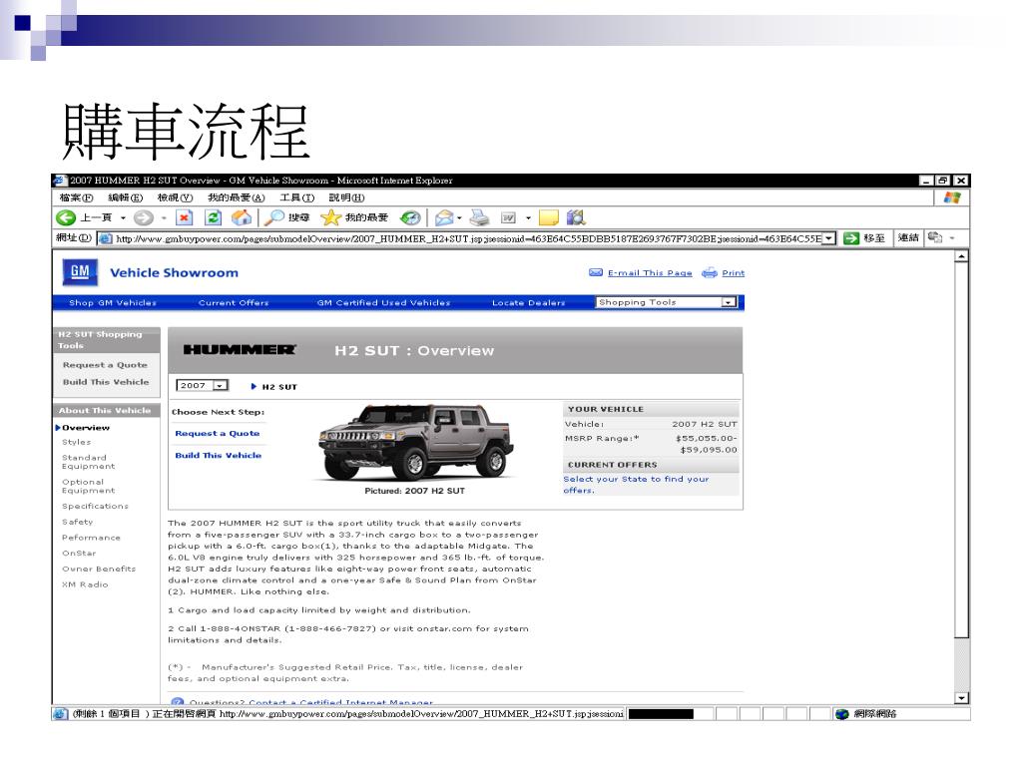Open Favorites with the star icon
Image resolution: width=1022 pixels, height=766 pixels.
[330, 217]
